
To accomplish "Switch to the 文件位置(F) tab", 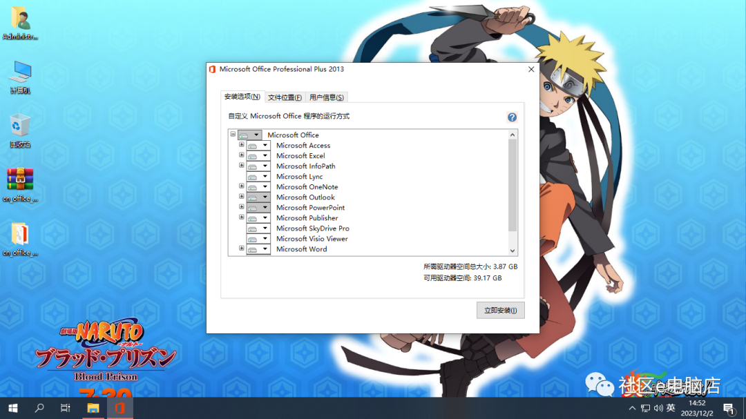I will pyautogui.click(x=285, y=97).
